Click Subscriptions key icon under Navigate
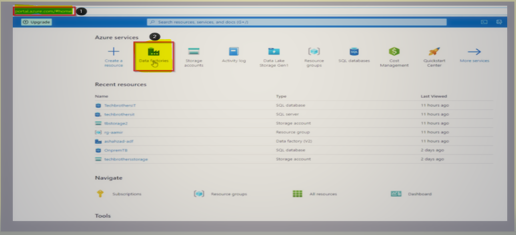Viewport: 516px width, 235px height. point(100,194)
